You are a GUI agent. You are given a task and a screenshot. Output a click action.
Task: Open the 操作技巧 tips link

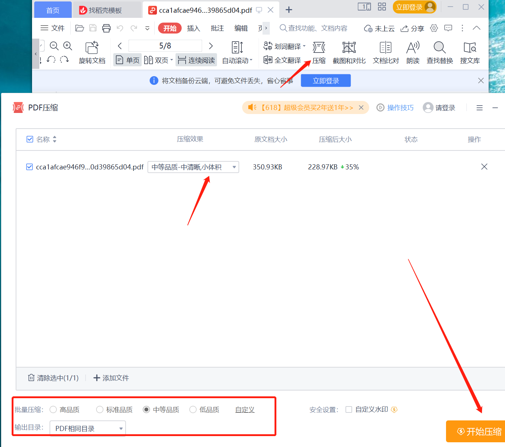click(395, 107)
